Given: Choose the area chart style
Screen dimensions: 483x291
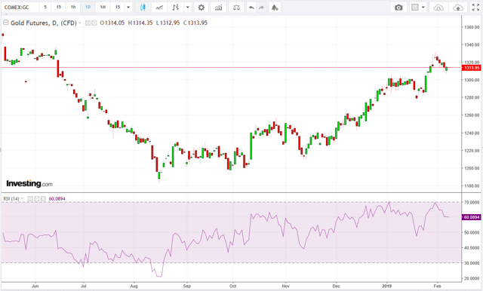Looking at the screenshot, I should [x=159, y=8].
